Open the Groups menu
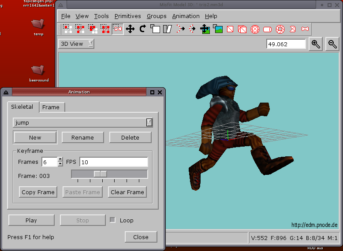This screenshot has width=343, height=251. [157, 16]
